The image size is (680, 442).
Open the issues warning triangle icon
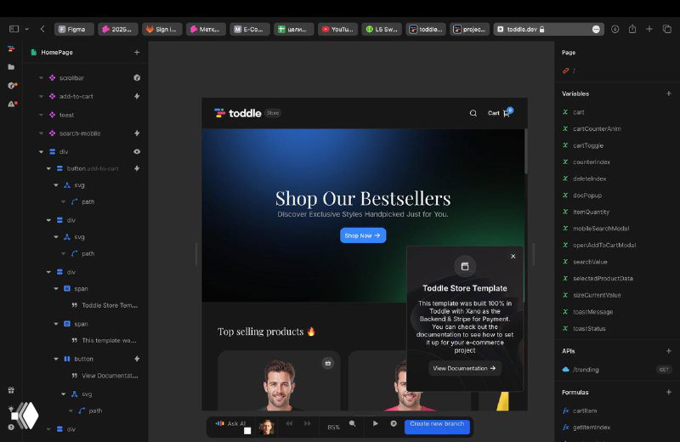(12, 104)
